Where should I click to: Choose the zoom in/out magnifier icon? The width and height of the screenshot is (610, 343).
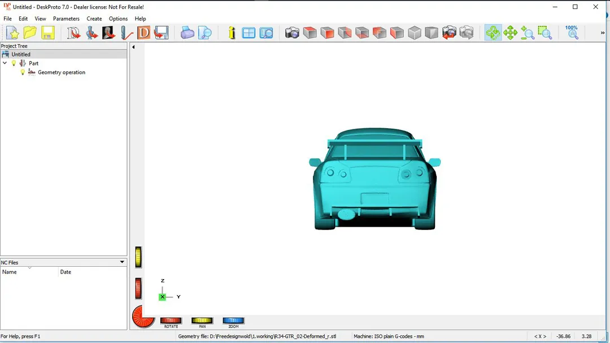(528, 33)
